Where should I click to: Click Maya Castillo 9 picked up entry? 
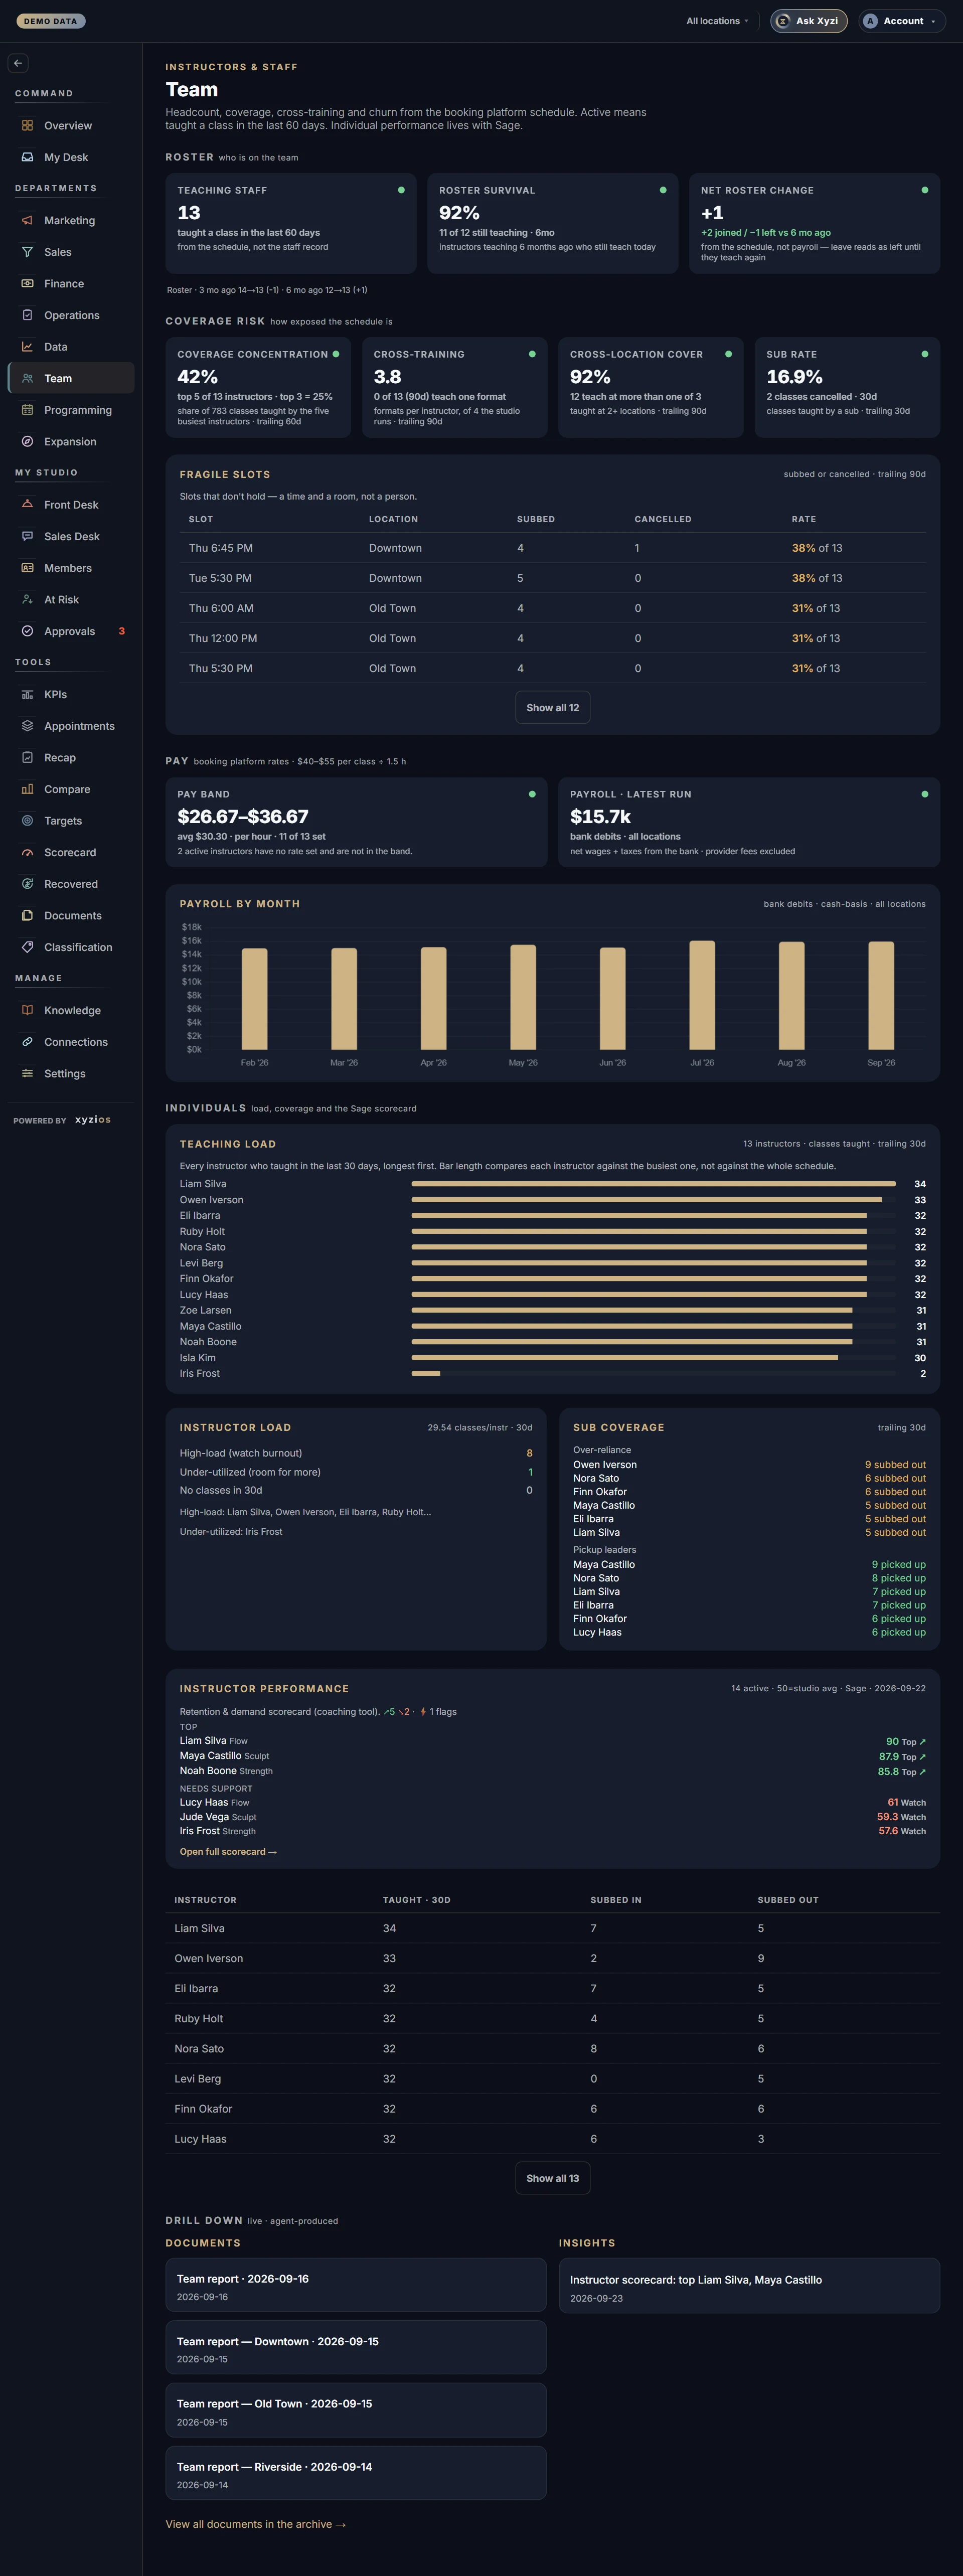[x=749, y=1565]
